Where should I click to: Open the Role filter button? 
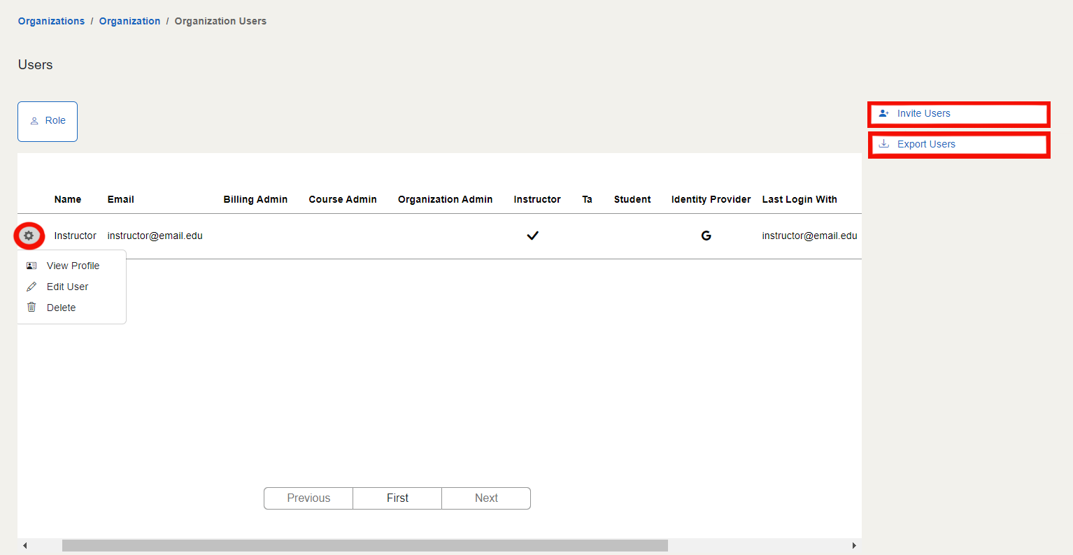coord(48,122)
